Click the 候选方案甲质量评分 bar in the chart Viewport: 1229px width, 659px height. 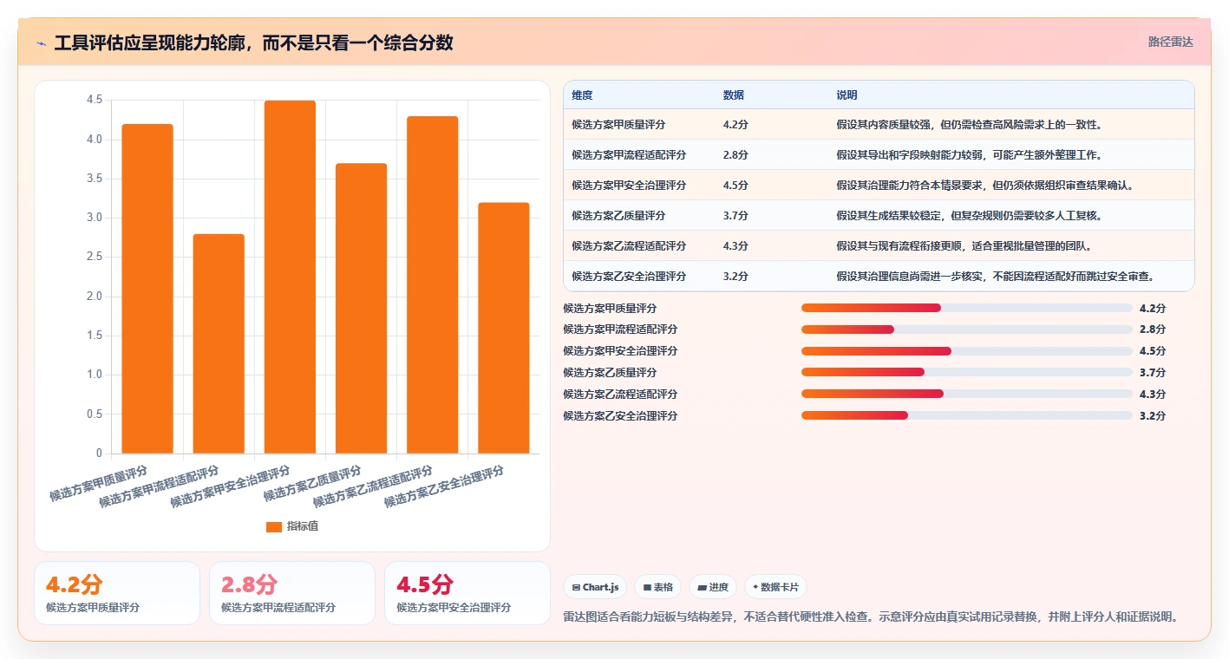[147, 289]
